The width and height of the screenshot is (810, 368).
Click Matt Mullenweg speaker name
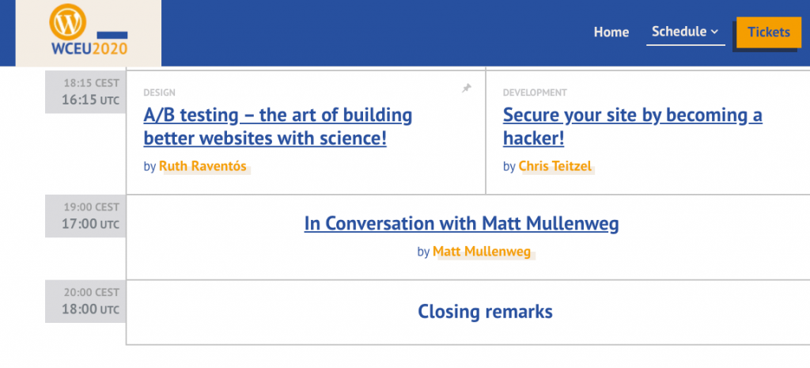(483, 252)
